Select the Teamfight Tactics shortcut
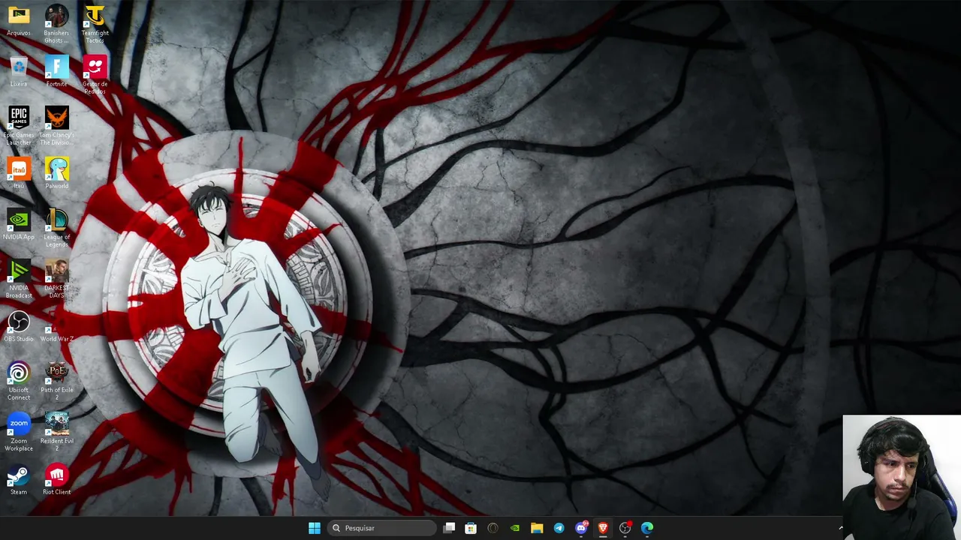961x540 pixels. 95,24
